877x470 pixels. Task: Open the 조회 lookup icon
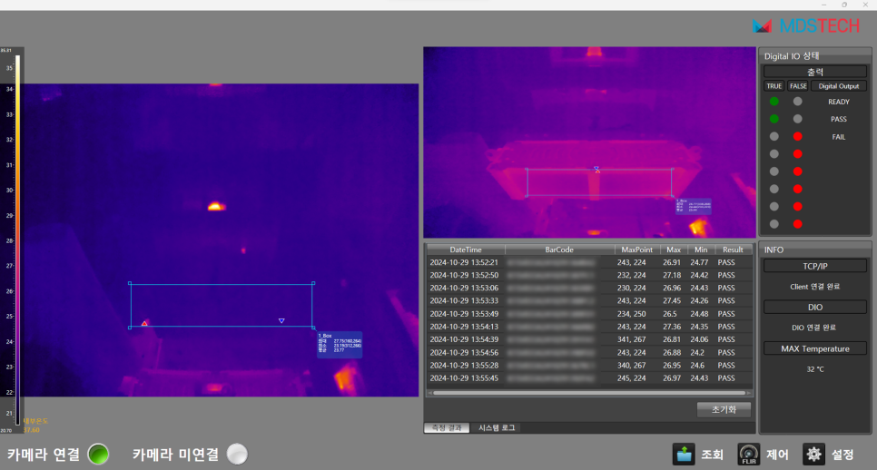tap(684, 454)
